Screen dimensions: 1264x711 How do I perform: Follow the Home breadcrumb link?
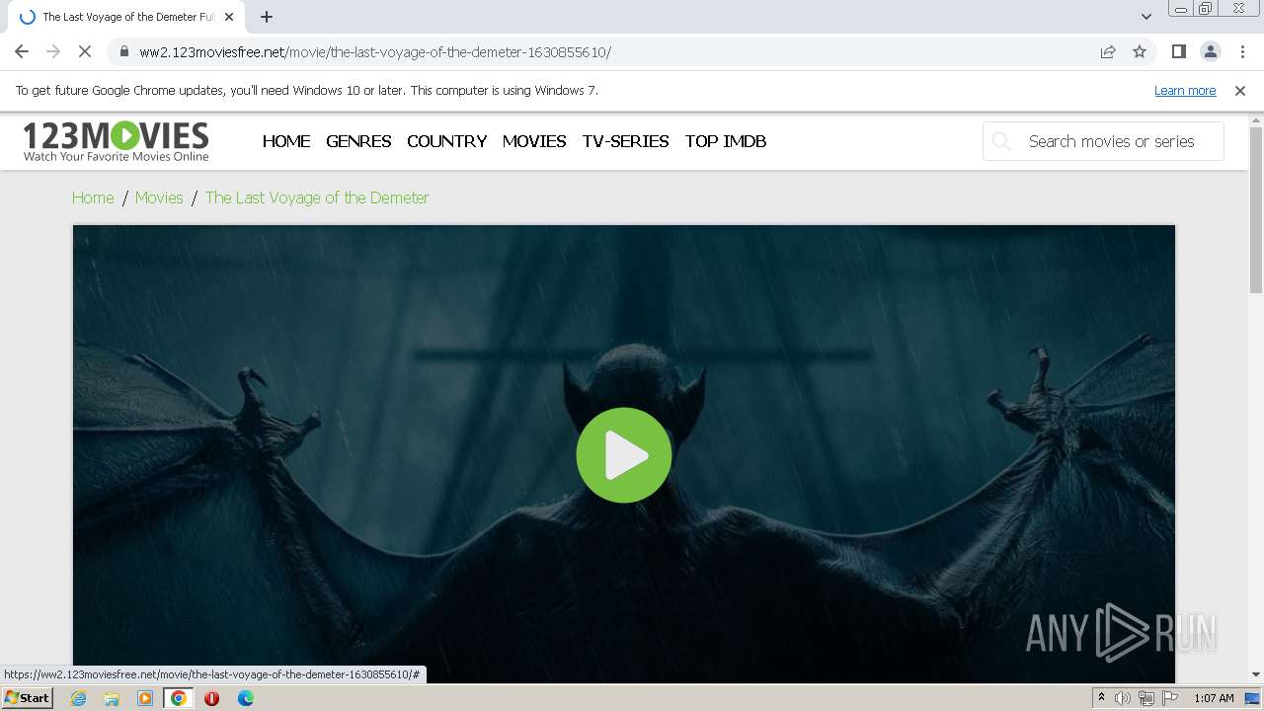click(93, 197)
